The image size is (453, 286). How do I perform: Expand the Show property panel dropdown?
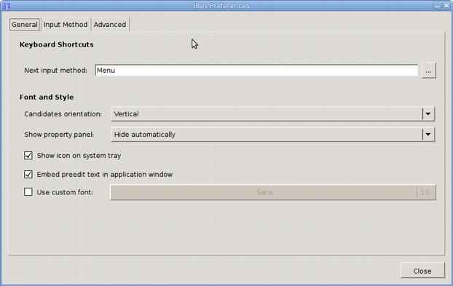(x=272, y=135)
